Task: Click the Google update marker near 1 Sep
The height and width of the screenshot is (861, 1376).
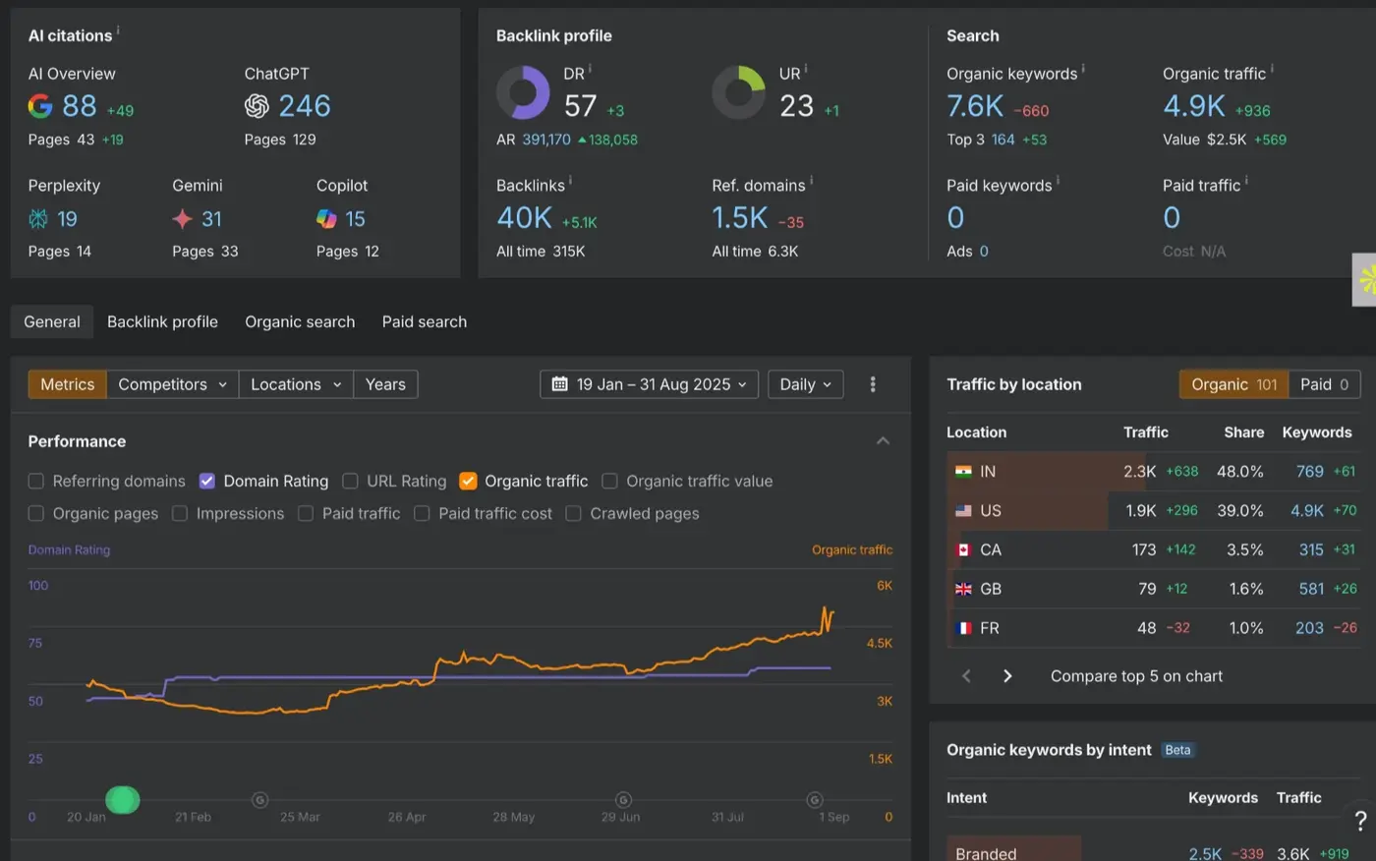Action: tap(814, 800)
